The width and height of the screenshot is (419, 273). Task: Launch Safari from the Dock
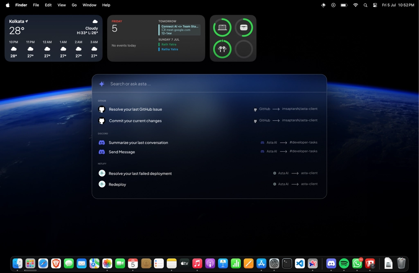(x=43, y=264)
